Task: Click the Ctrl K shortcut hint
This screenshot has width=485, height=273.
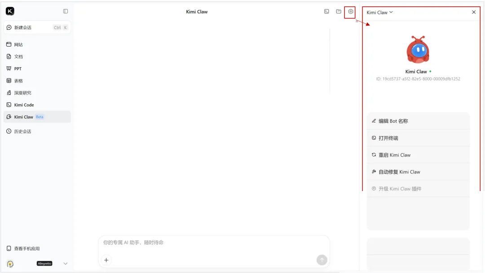Action: (60, 27)
